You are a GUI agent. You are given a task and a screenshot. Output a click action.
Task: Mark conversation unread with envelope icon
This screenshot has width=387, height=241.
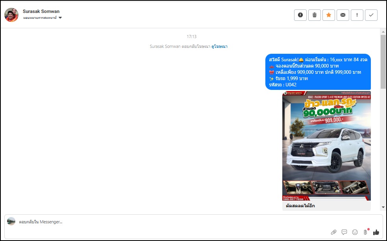tap(343, 15)
